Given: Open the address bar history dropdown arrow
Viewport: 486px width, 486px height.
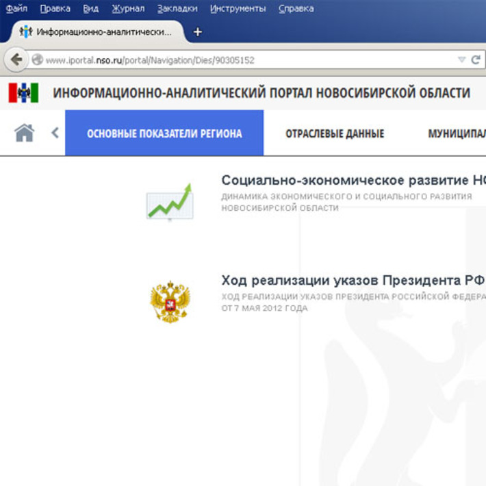Looking at the screenshot, I should [x=461, y=60].
